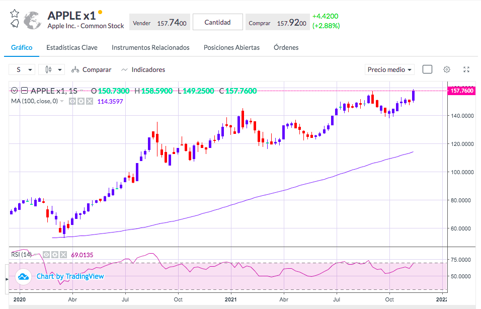Hide the RSI indicator via eye icon
The height and width of the screenshot is (309, 481).
[46, 255]
